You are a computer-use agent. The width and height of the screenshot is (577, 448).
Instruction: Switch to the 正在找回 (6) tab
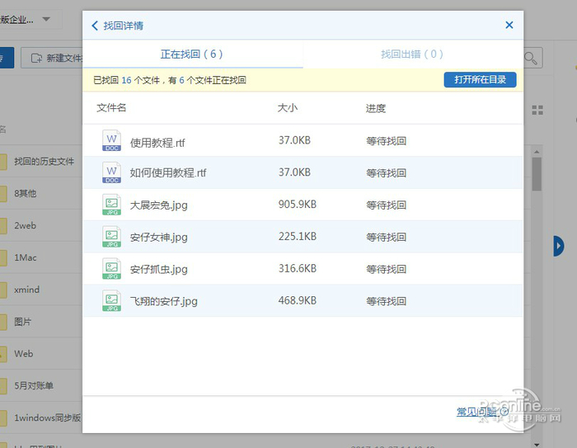(x=192, y=54)
